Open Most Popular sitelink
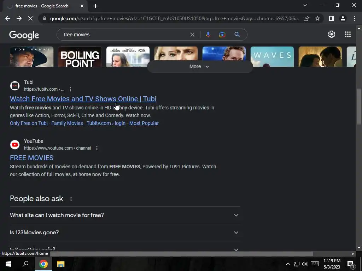The height and width of the screenshot is (271, 362). (x=144, y=123)
